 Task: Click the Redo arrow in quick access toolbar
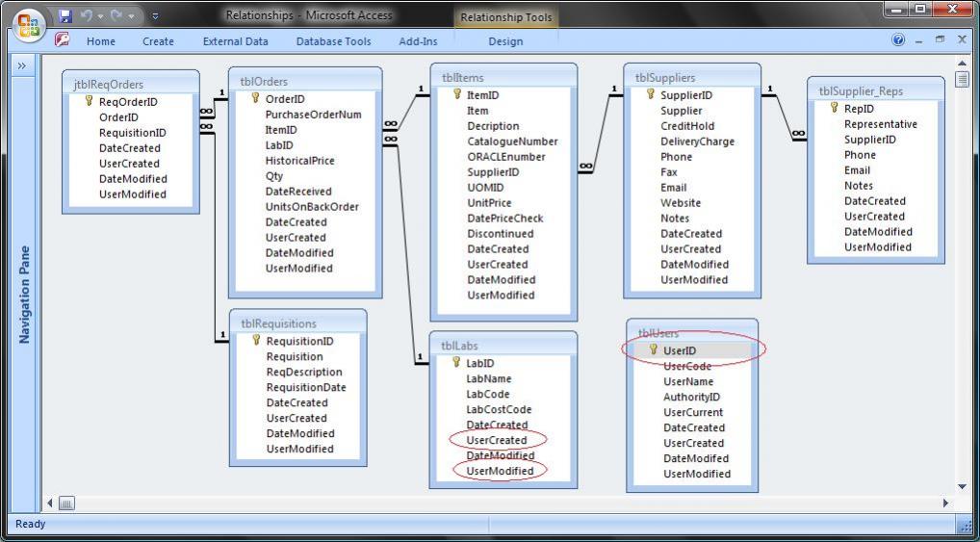[x=116, y=16]
